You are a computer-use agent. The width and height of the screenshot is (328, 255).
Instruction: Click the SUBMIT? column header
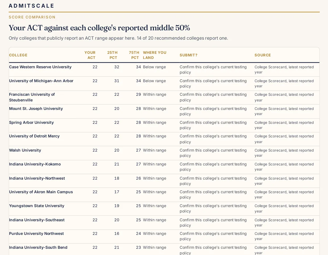(x=189, y=55)
